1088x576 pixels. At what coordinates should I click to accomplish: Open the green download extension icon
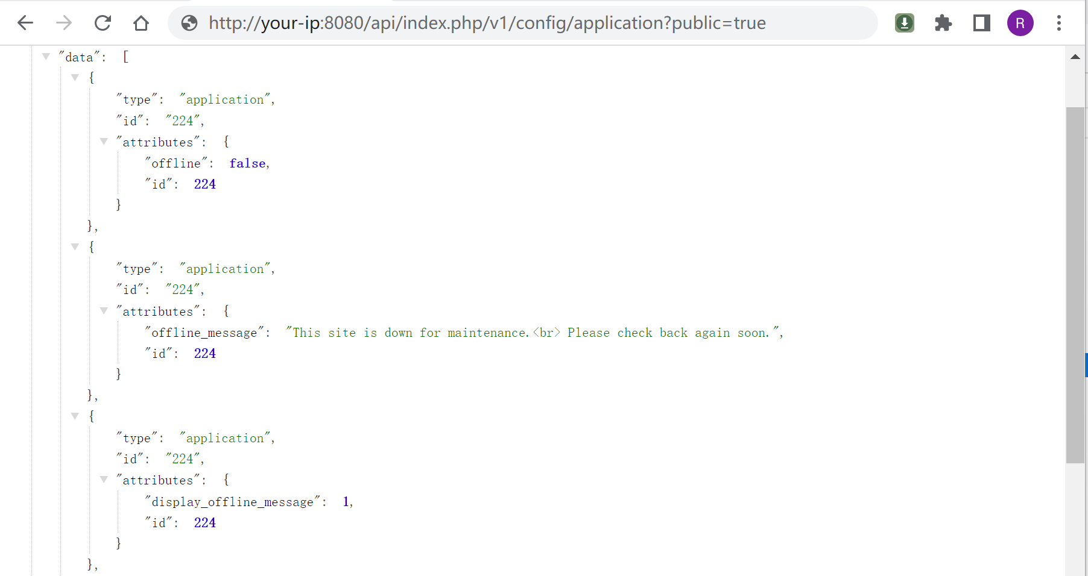tap(904, 23)
